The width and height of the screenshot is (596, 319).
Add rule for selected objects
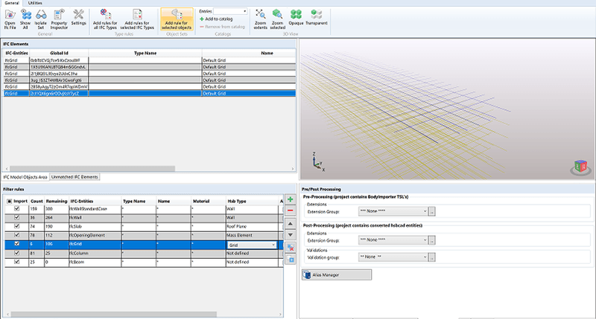(x=177, y=19)
